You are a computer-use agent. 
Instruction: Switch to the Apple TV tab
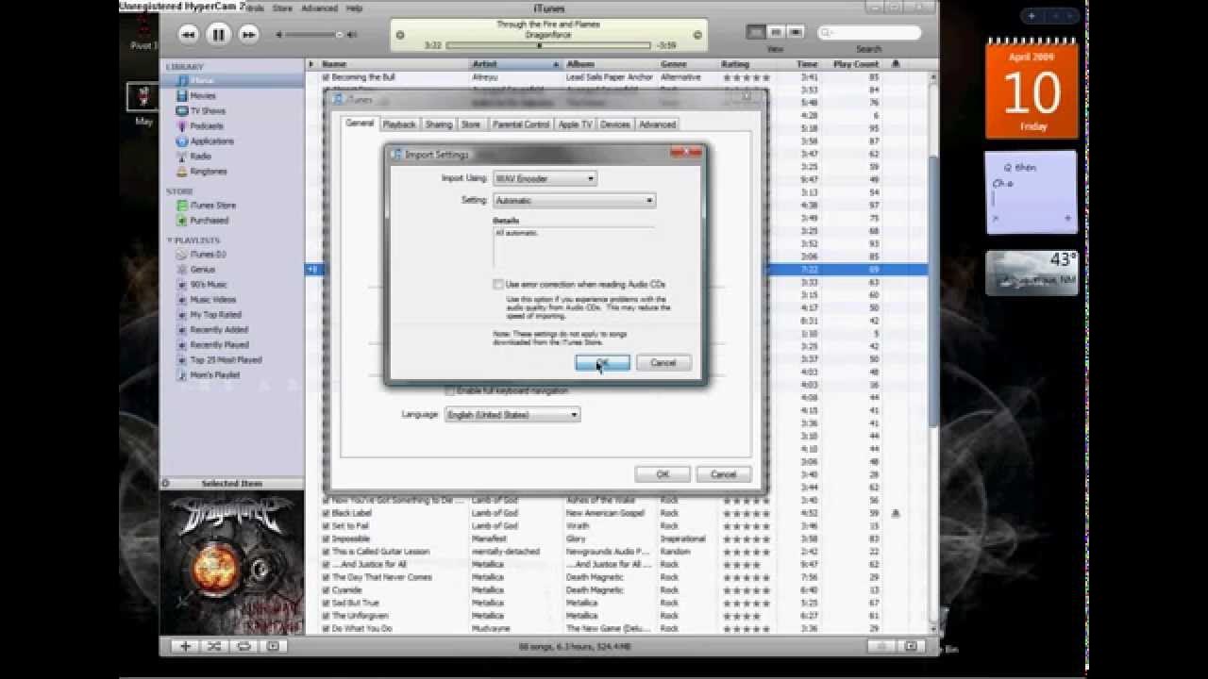coord(575,124)
